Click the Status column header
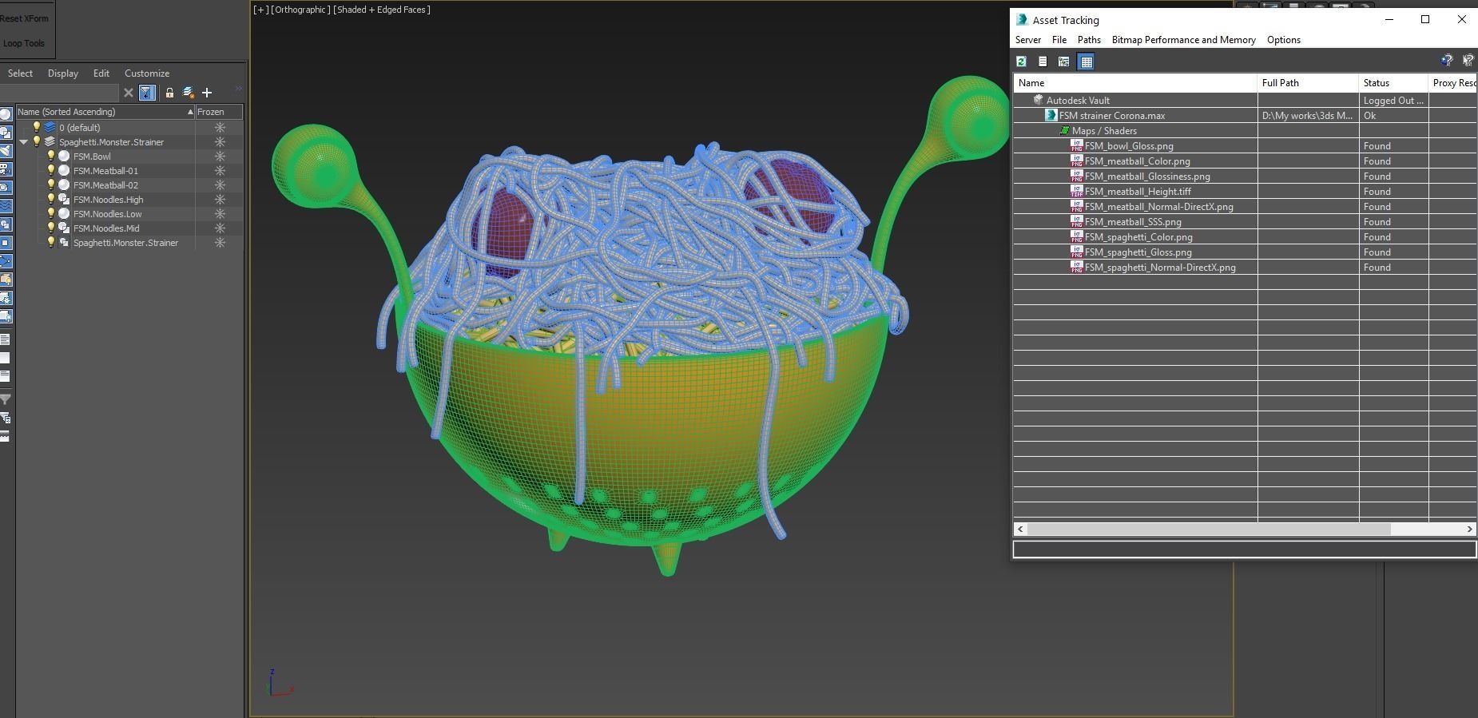 click(1393, 83)
